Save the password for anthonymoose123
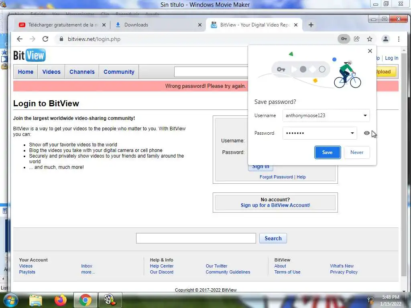411x308 pixels. tap(328, 152)
